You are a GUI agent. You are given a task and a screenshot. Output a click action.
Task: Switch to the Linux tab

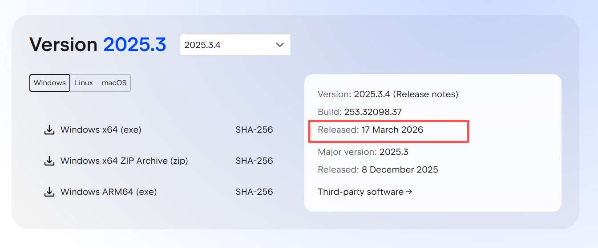[x=84, y=83]
